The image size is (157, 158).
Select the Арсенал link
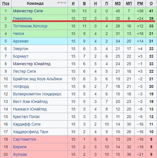21,41
